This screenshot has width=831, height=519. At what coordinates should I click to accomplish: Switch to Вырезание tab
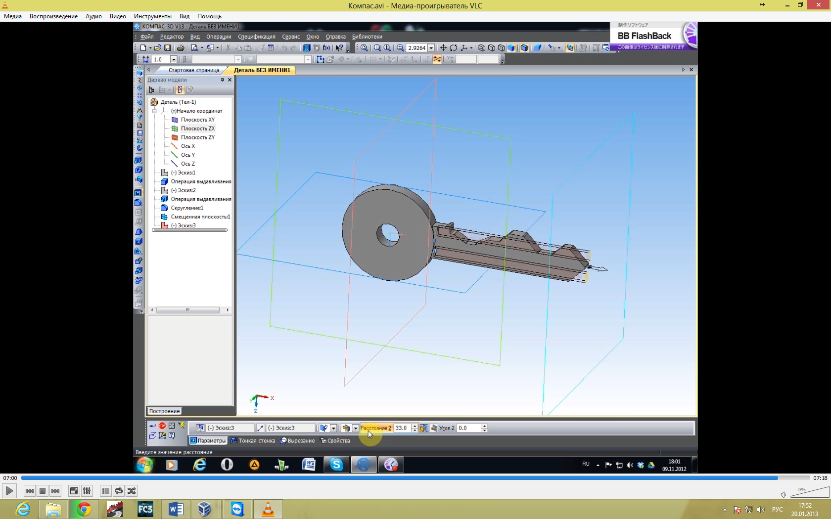[297, 441]
